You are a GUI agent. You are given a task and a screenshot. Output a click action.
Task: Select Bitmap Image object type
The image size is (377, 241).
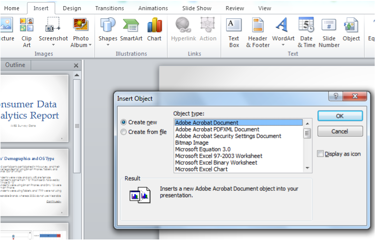[x=239, y=143]
